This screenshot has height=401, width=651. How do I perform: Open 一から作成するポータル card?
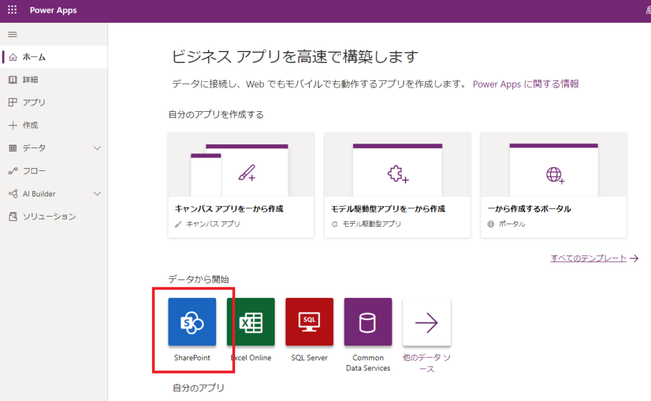point(553,185)
